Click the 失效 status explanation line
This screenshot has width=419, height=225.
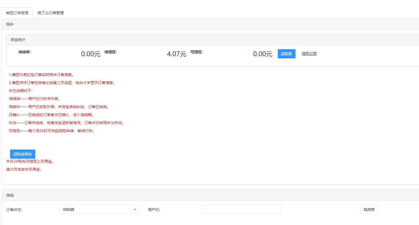(x=67, y=123)
